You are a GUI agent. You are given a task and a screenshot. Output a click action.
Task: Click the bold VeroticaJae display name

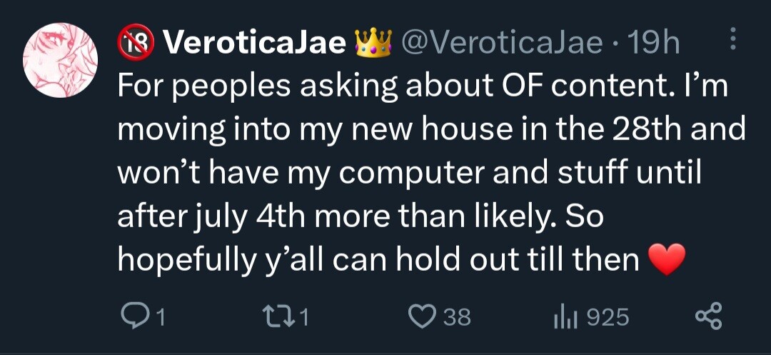pos(256,44)
